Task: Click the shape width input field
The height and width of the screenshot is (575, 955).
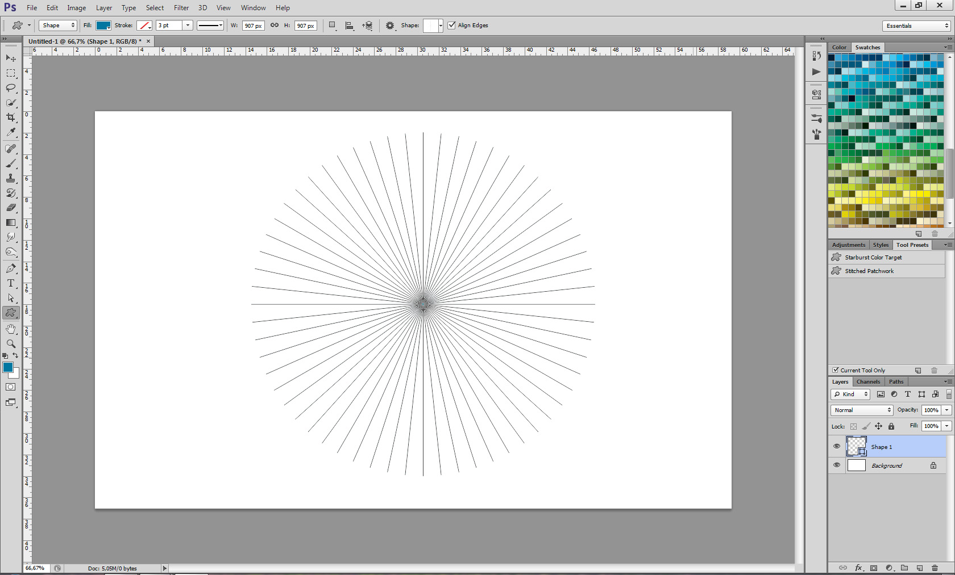Action: pos(253,26)
